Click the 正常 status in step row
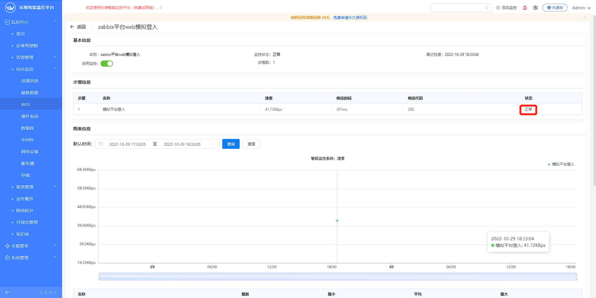This screenshot has width=596, height=298. [x=528, y=109]
